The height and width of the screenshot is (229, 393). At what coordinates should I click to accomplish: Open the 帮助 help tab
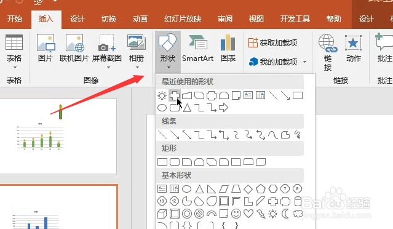coord(333,19)
